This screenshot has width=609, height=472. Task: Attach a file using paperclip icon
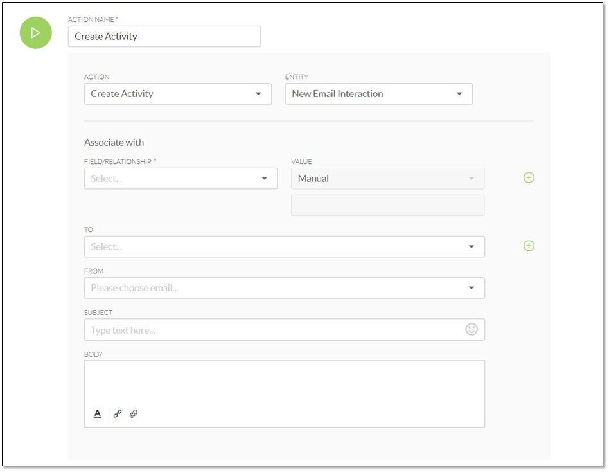(x=134, y=413)
